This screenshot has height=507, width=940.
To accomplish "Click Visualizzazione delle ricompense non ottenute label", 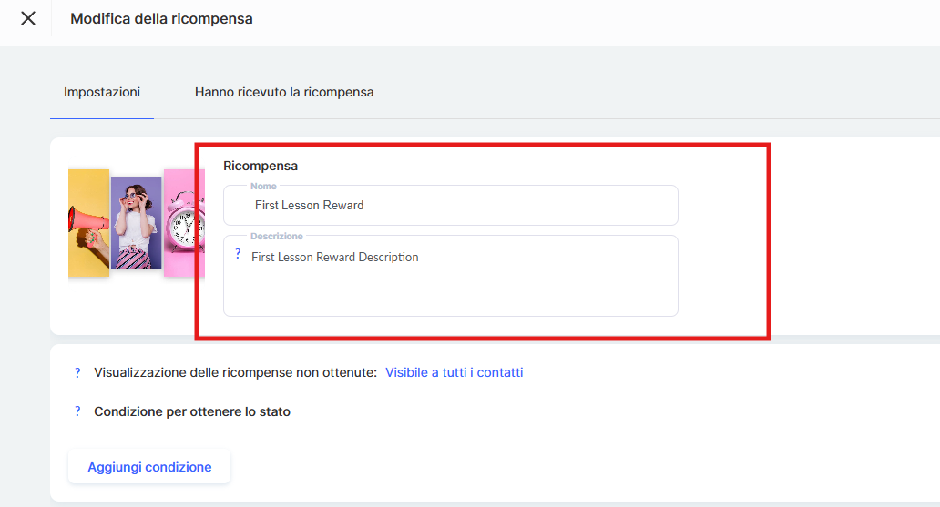I will pos(235,373).
